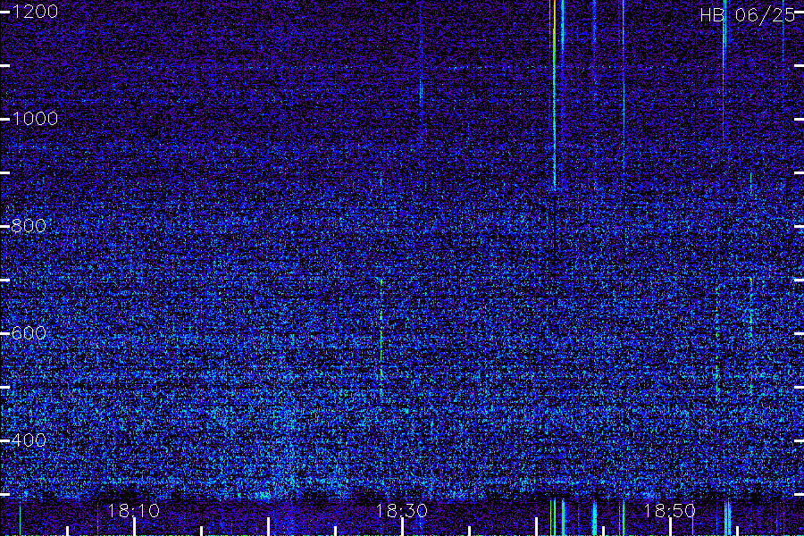
Task: Click the 1200 frequency axis label
Action: click(x=35, y=12)
